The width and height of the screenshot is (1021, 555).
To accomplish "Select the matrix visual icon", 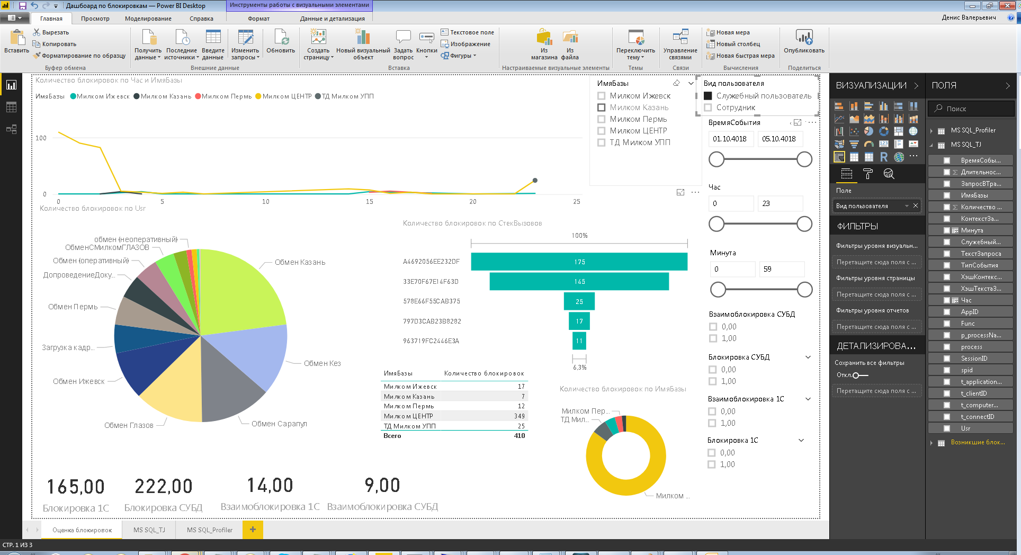I will pyautogui.click(x=869, y=157).
